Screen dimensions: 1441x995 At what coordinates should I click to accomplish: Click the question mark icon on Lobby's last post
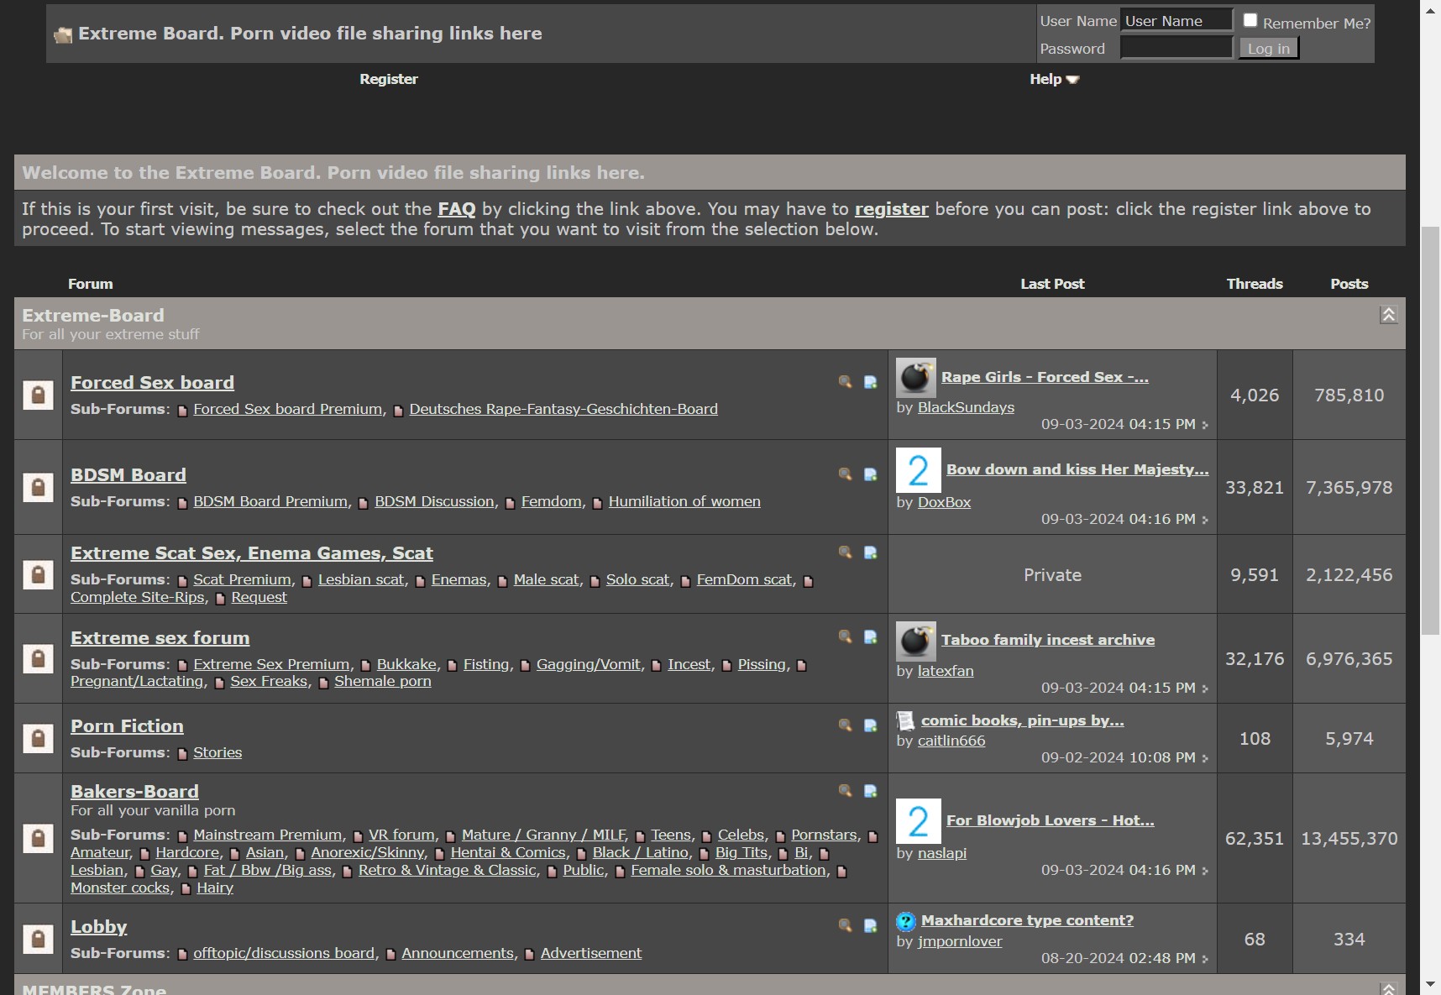pos(905,921)
